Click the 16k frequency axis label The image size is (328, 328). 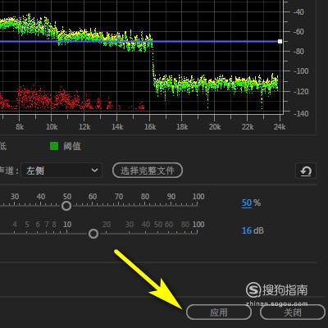150,127
